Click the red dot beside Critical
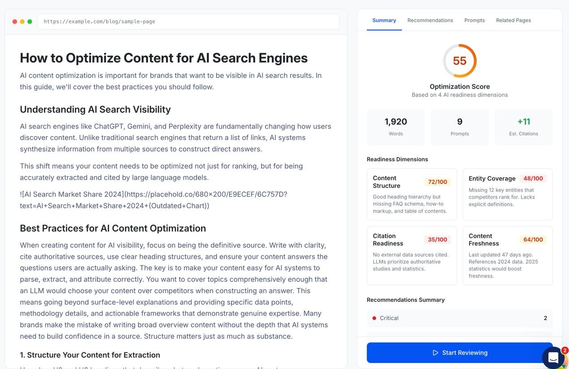The height and width of the screenshot is (369, 569). click(374, 318)
